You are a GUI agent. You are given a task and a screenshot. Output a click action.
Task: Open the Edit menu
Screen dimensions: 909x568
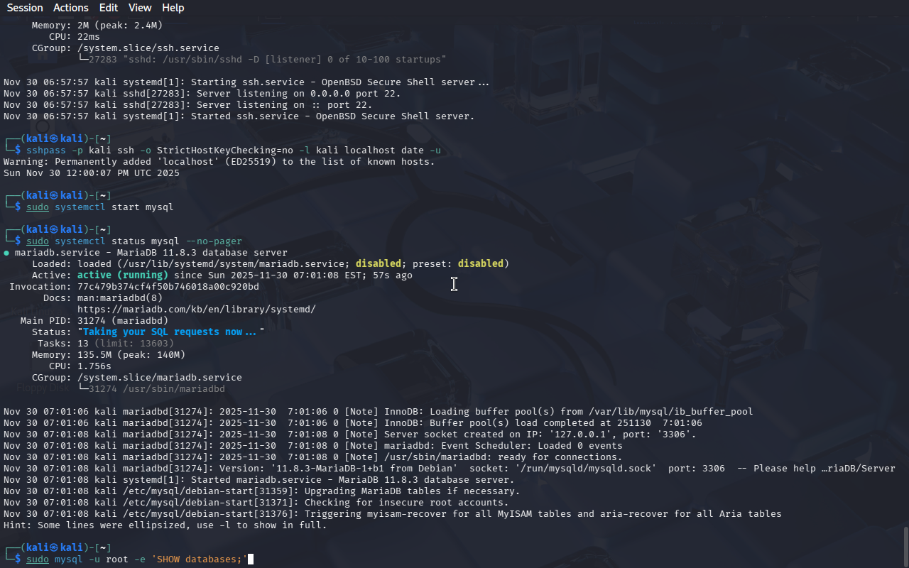(109, 8)
